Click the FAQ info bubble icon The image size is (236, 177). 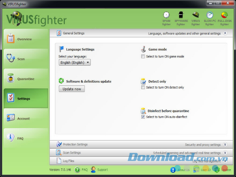10,138
